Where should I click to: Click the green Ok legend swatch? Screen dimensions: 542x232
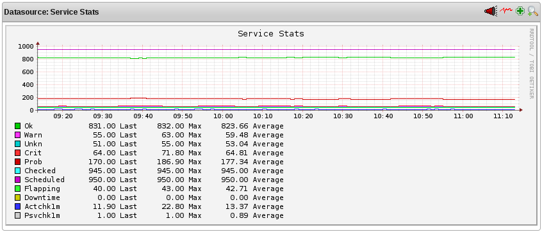pyautogui.click(x=18, y=126)
